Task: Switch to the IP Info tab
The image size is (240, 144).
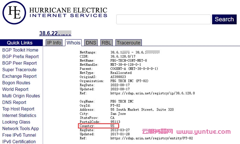Action: tap(54, 43)
